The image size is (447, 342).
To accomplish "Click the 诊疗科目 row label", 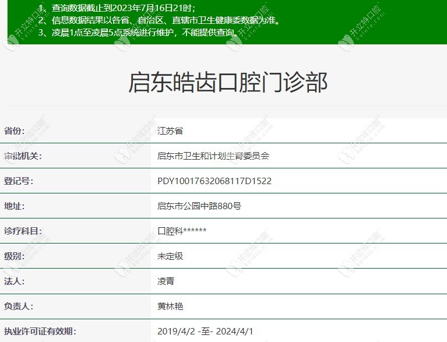I will point(23,231).
